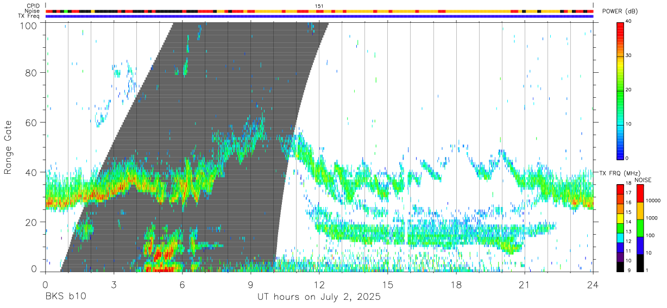Screen dimensions: 667x308
Task: Click the UT hours on July 2, 2025 title
Action: point(319,297)
